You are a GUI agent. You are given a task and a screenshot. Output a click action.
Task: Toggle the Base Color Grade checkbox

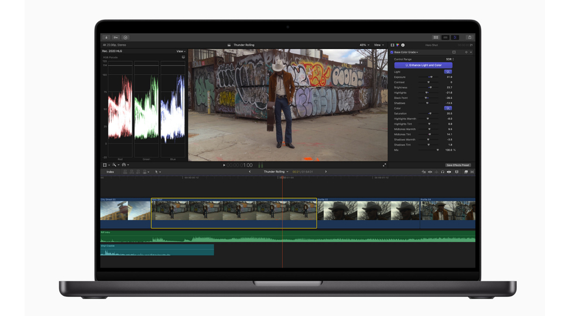392,52
